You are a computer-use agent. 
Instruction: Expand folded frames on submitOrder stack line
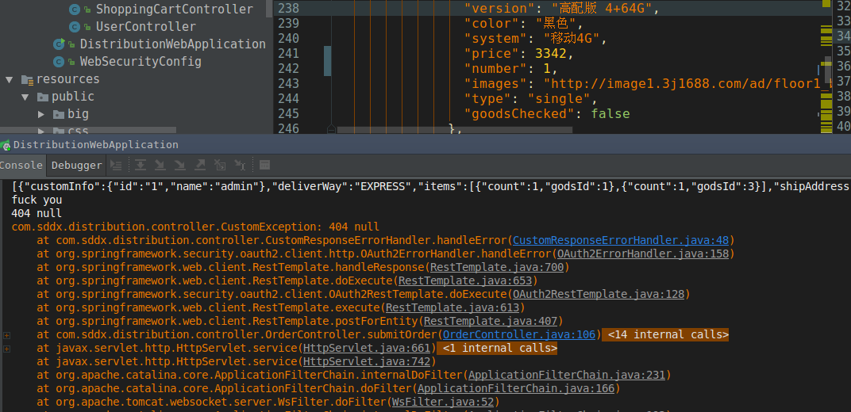tap(6, 335)
